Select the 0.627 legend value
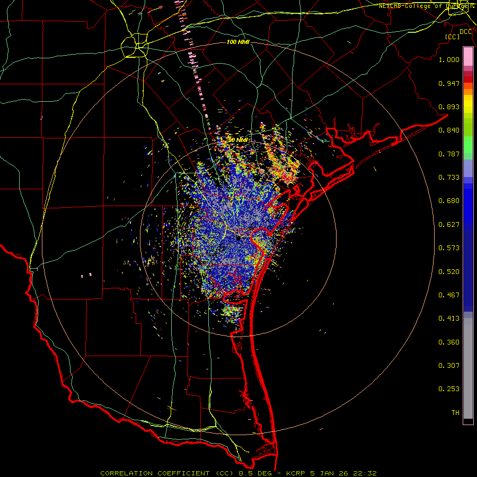This screenshot has height=477, width=477. pos(449,225)
